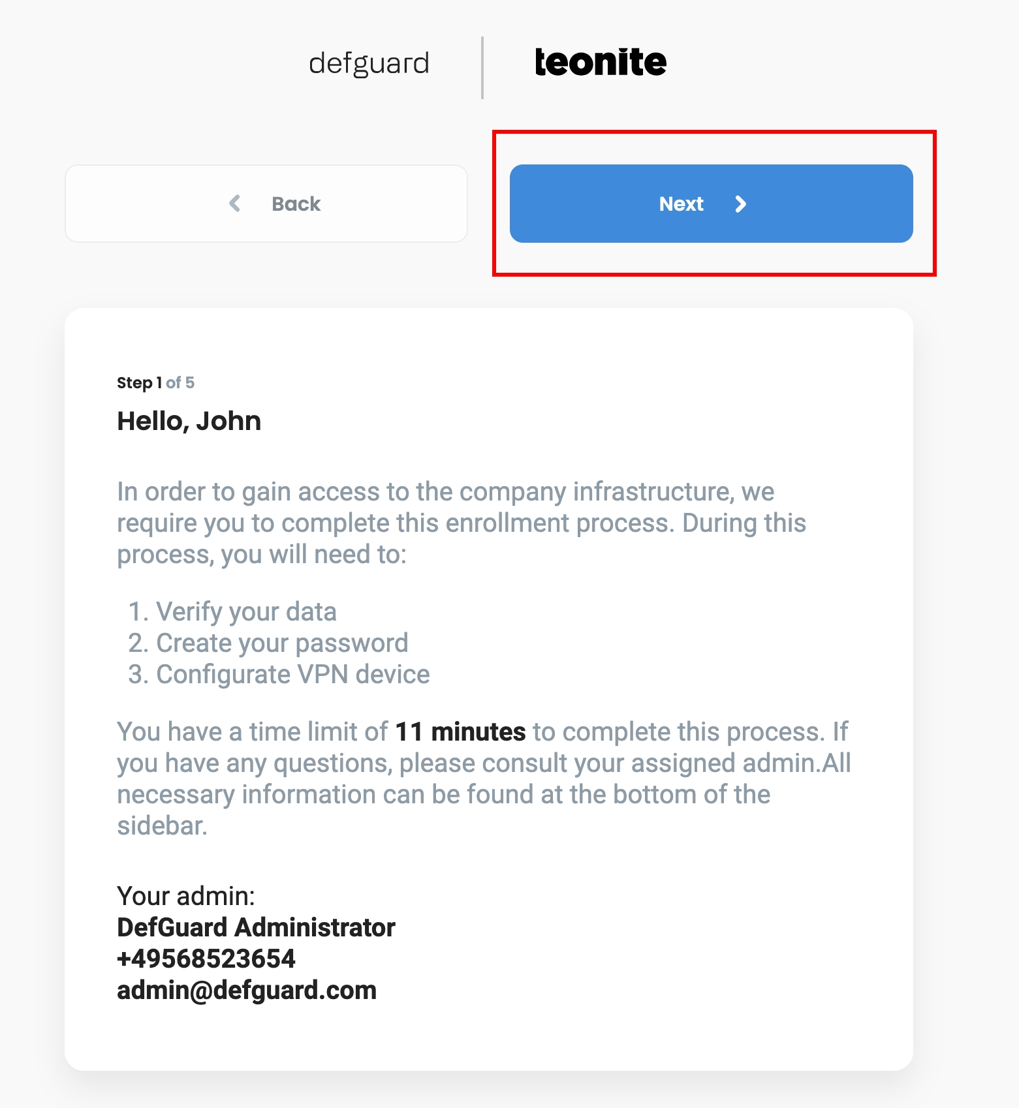Click the defguard logo
This screenshot has height=1108, width=1019.
[x=369, y=64]
